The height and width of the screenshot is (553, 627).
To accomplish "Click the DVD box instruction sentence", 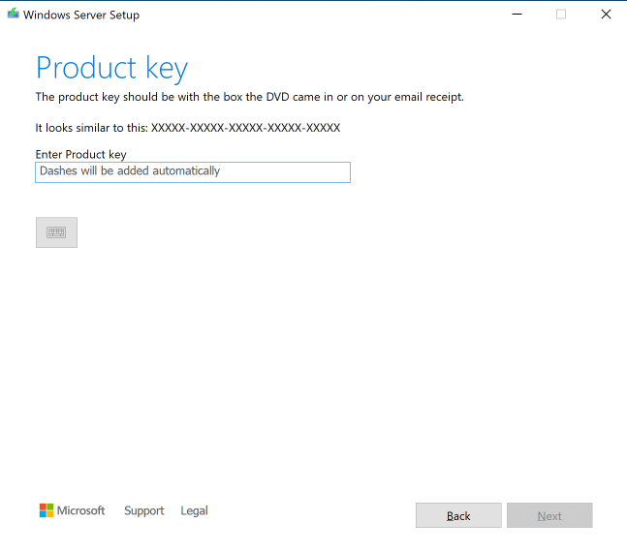I will 249,97.
